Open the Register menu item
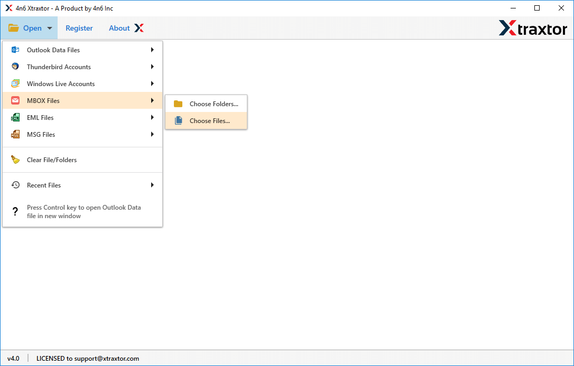The height and width of the screenshot is (366, 574). (x=79, y=28)
